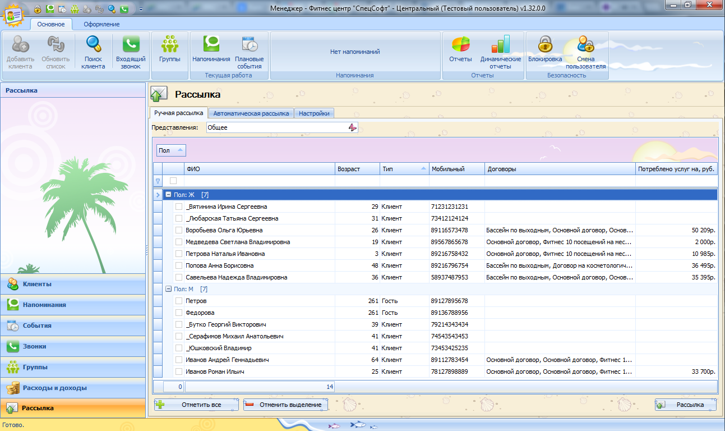Open the Представления dropdown
Screen dimensions: 725x431
coord(352,128)
